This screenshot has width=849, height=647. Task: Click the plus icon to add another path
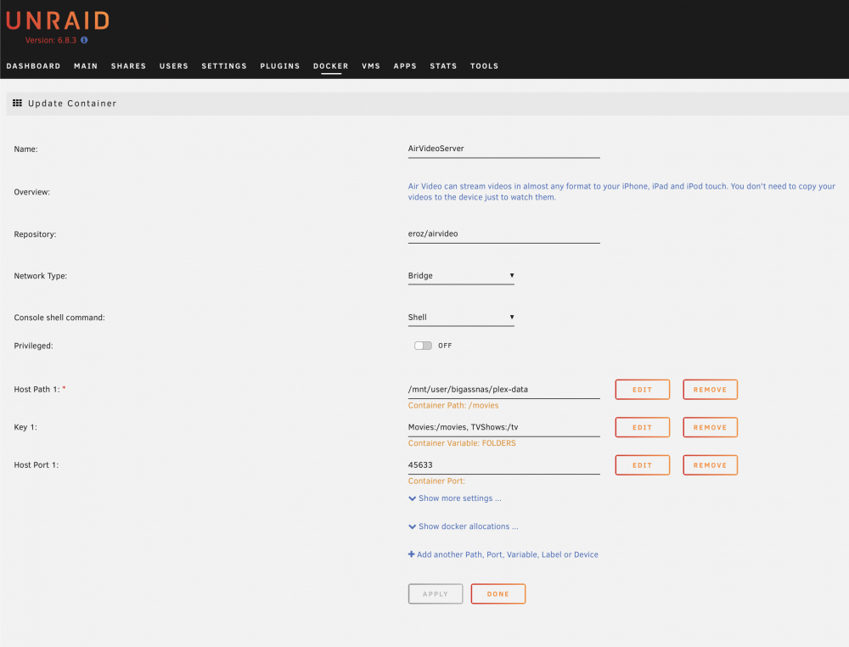click(412, 554)
